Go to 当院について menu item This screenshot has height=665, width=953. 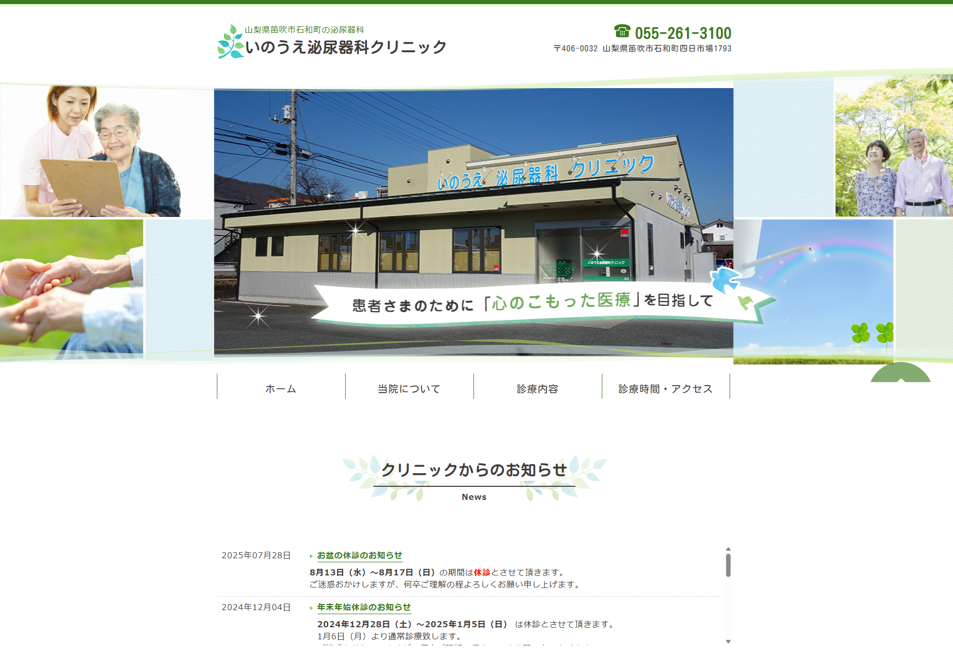pyautogui.click(x=409, y=389)
